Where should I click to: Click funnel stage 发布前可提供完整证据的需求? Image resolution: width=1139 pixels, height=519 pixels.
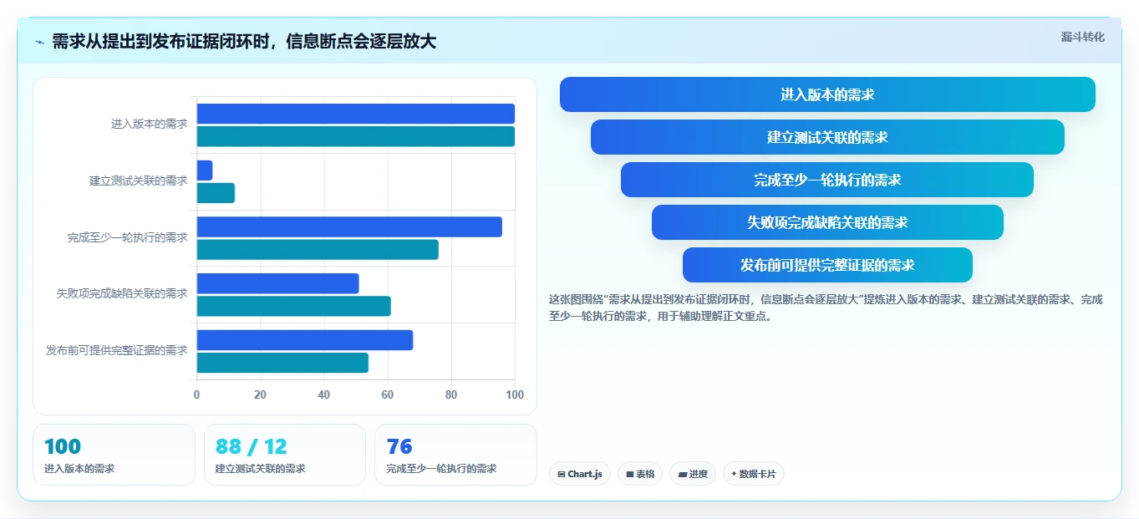click(827, 265)
